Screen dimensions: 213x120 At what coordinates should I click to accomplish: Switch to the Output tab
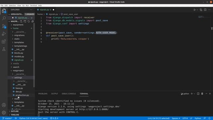click(x=55, y=94)
